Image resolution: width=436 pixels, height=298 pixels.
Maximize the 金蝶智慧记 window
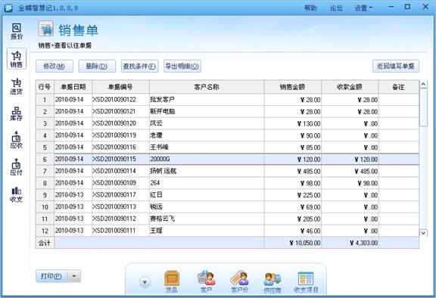point(407,7)
